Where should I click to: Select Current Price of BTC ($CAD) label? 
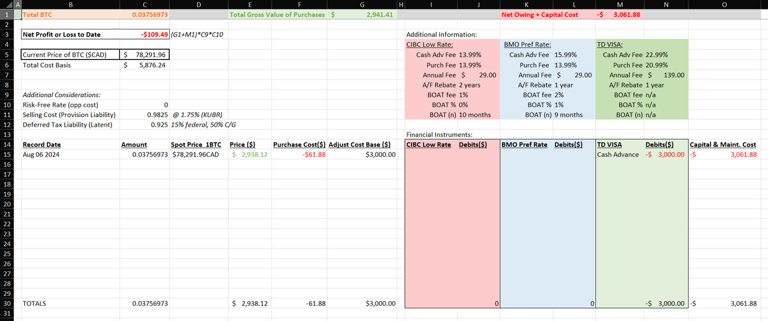pos(70,55)
